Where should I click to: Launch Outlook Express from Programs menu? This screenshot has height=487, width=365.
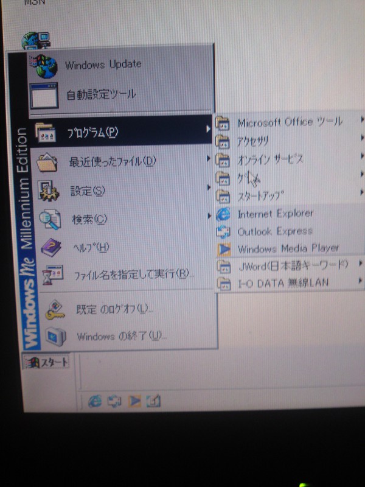pyautogui.click(x=290, y=231)
